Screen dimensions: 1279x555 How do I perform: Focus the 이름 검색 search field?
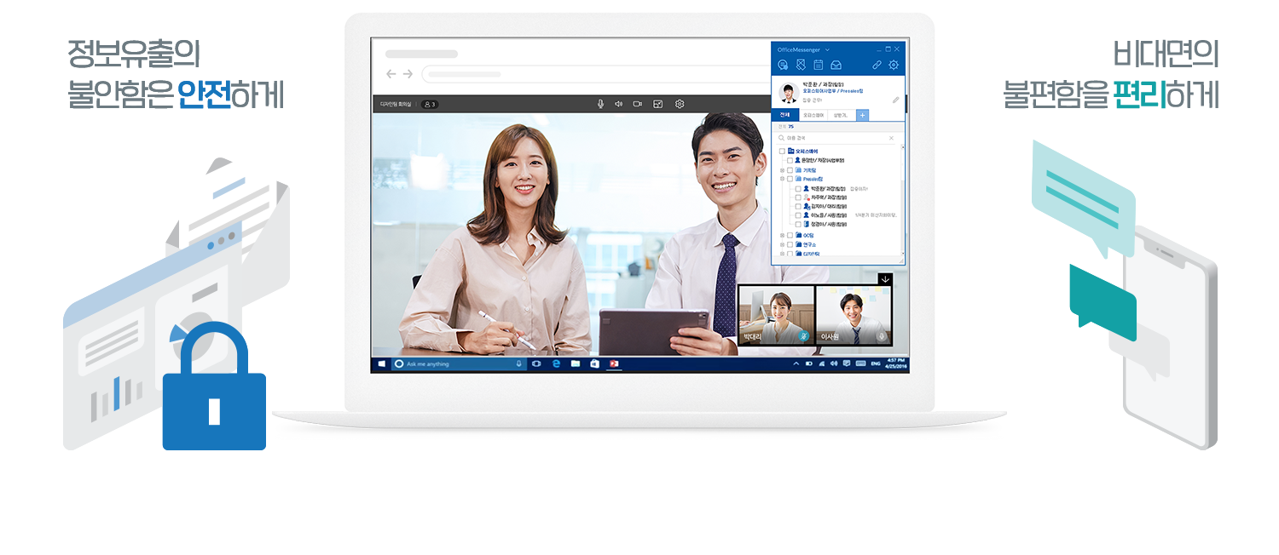click(x=836, y=137)
